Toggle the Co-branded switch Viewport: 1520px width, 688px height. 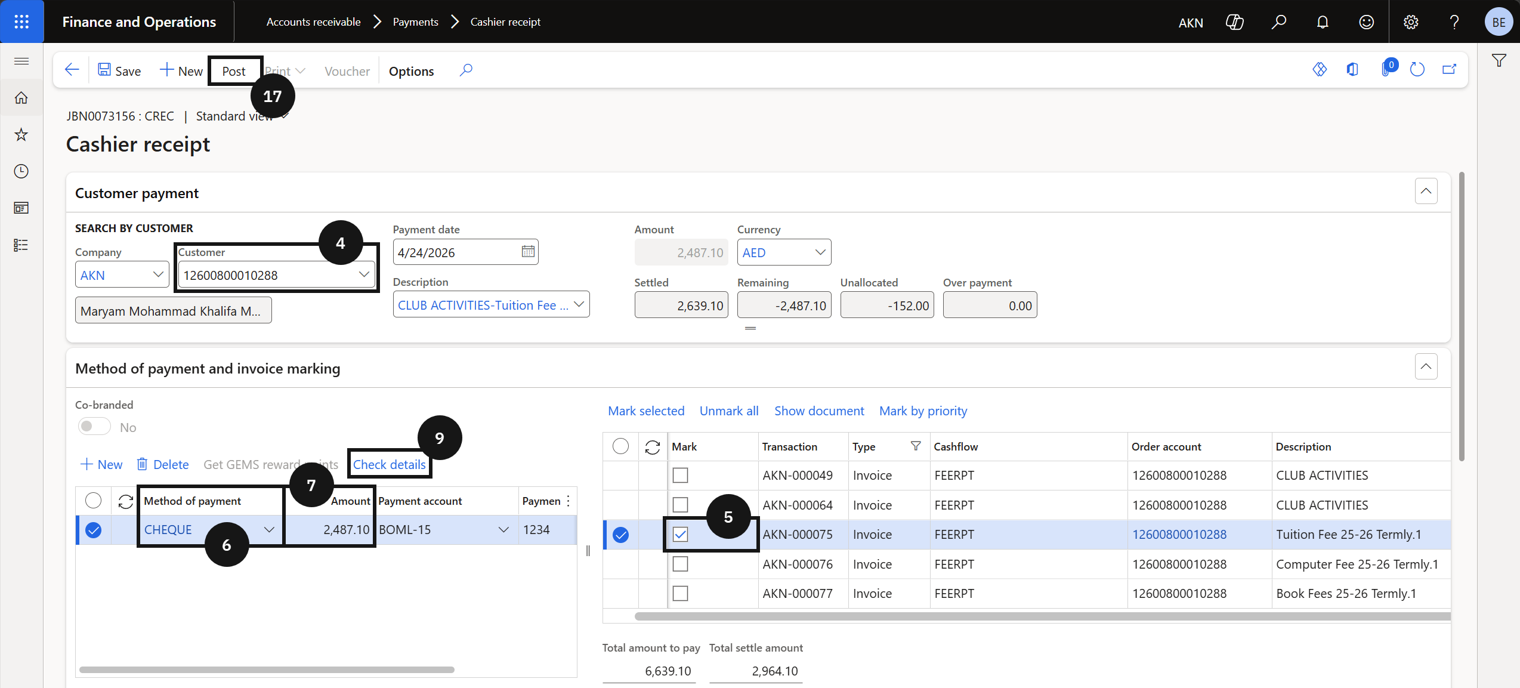(94, 427)
